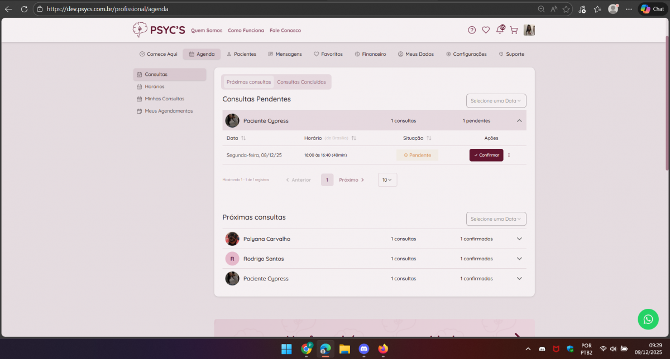670x359 pixels.
Task: Click the user profile avatar in header
Action: (x=529, y=30)
